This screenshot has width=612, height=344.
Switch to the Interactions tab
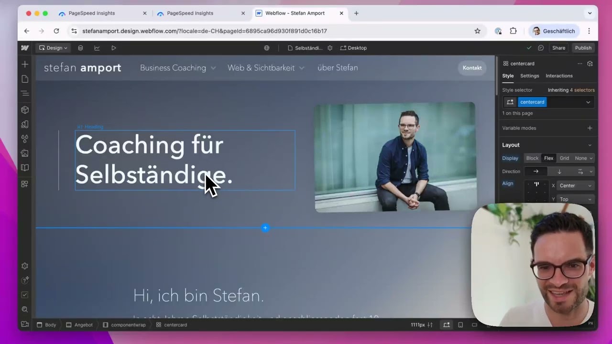pyautogui.click(x=559, y=76)
